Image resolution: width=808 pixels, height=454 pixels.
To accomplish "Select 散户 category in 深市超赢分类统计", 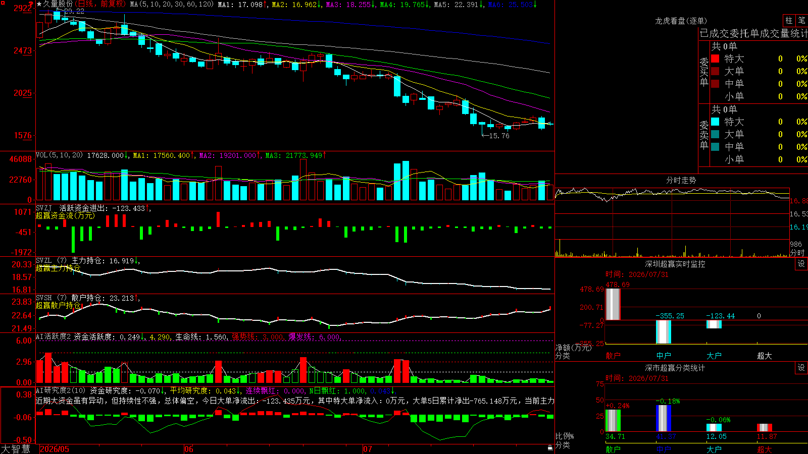I will [613, 449].
